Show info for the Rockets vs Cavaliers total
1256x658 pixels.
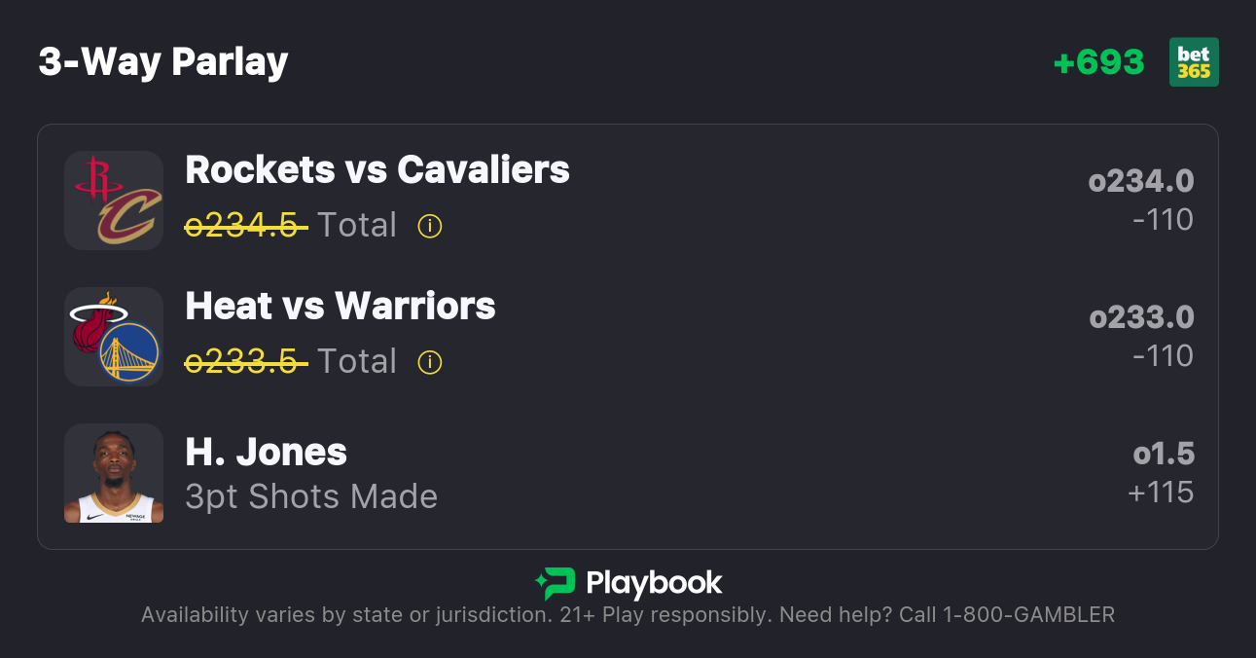pos(430,226)
